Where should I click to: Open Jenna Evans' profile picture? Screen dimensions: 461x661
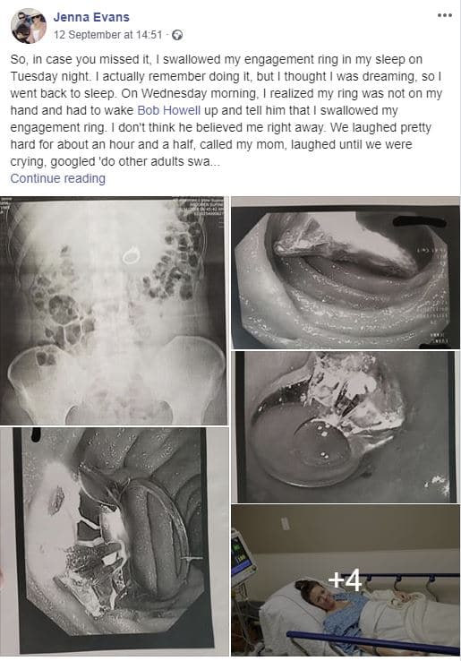tap(29, 26)
